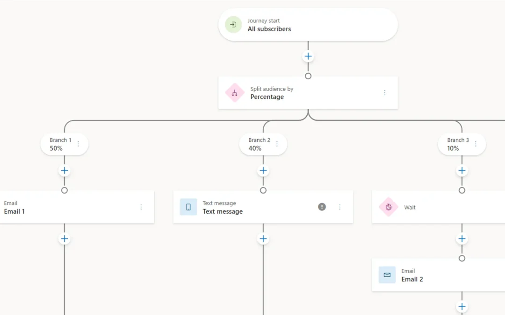Open Text message tile options menu
The width and height of the screenshot is (505, 315).
click(x=339, y=207)
